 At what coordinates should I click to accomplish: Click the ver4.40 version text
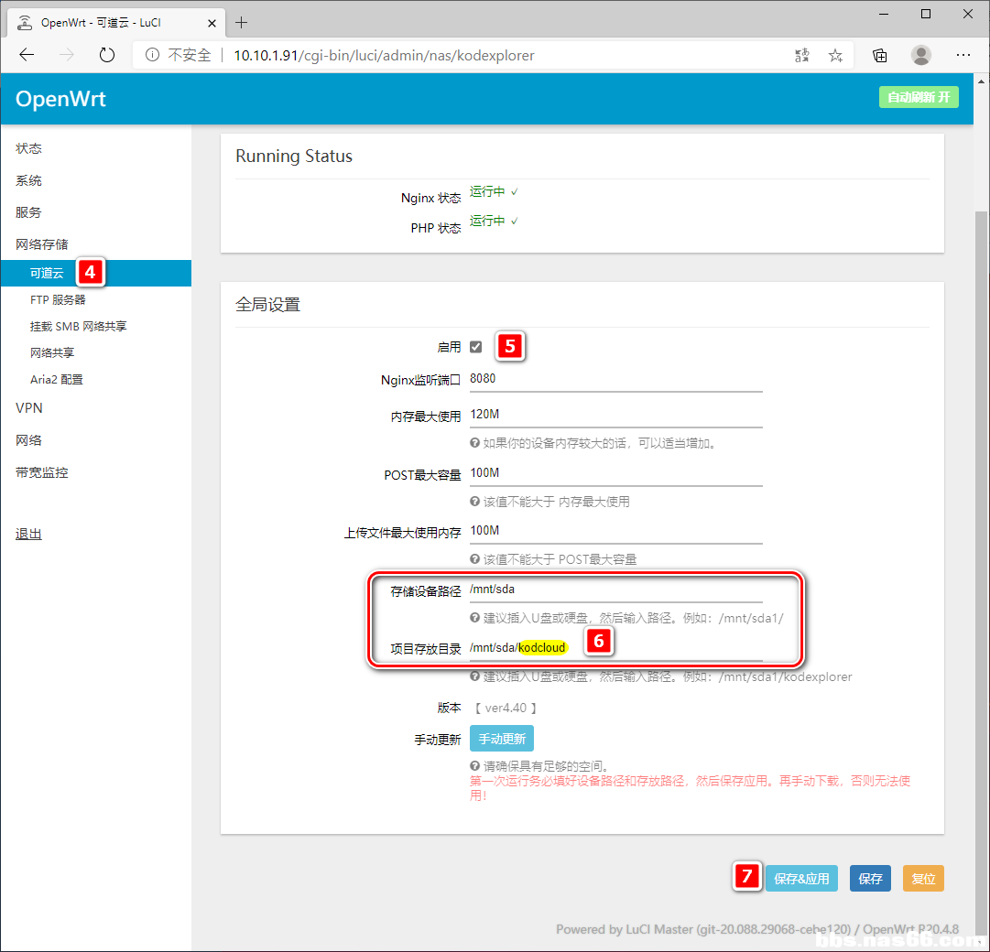point(506,708)
